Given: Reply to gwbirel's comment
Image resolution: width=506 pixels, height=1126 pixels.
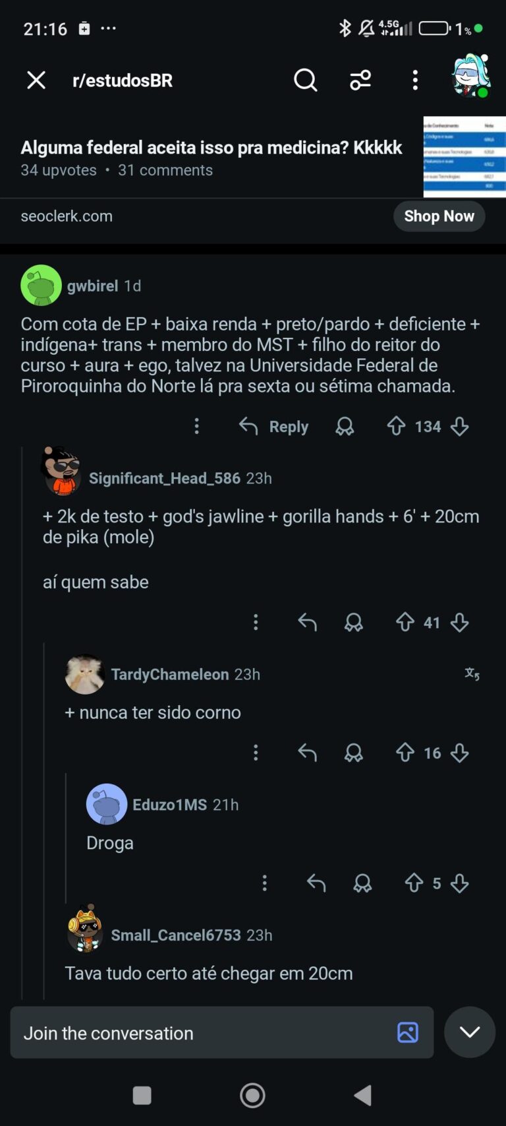Looking at the screenshot, I should pyautogui.click(x=274, y=427).
